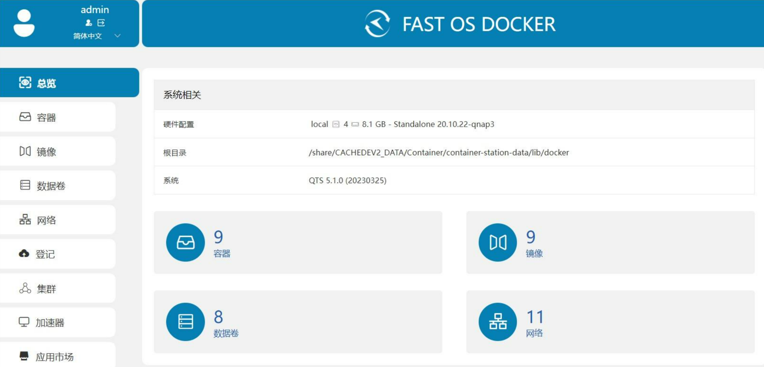This screenshot has width=764, height=367.
Task: Click the round 镜像 card icon
Action: click(498, 242)
